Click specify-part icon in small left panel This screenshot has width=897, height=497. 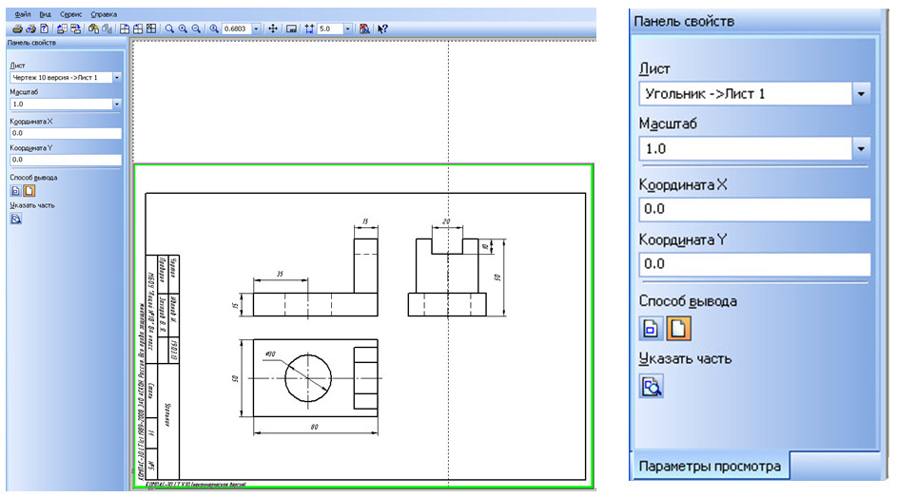16,219
